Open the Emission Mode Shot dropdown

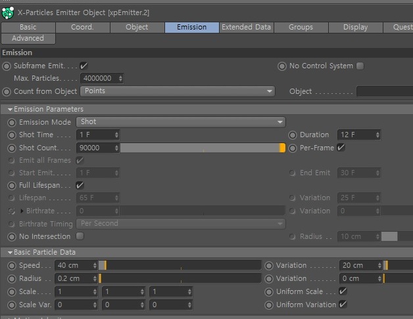(181, 122)
